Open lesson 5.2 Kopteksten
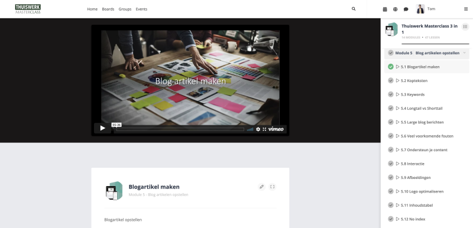The image size is (473, 228). tap(414, 81)
